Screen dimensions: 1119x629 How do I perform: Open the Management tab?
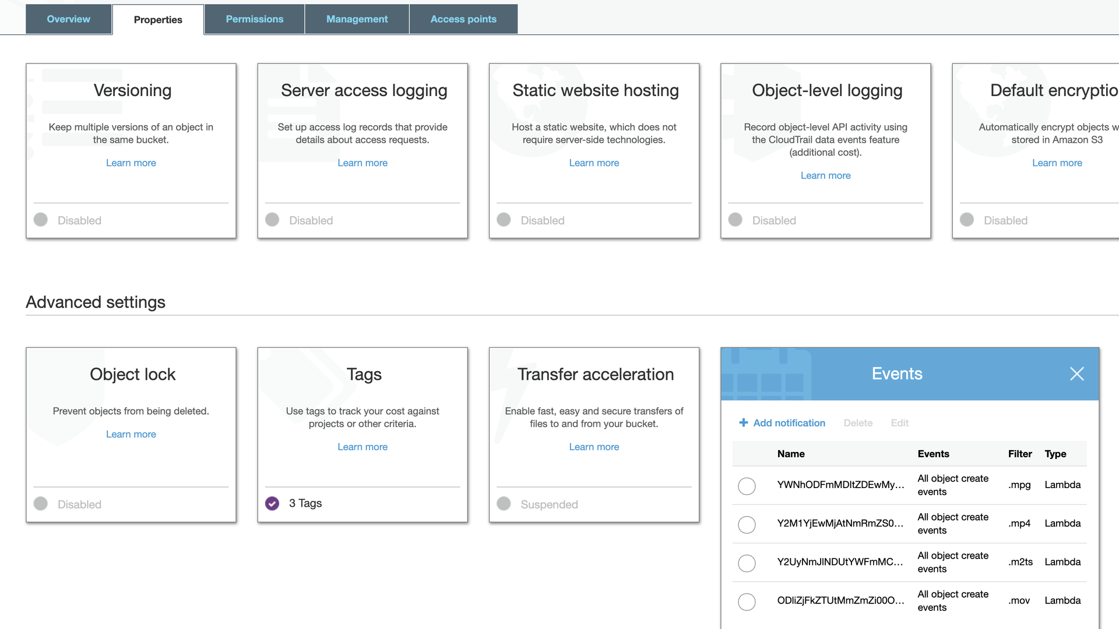pos(357,19)
